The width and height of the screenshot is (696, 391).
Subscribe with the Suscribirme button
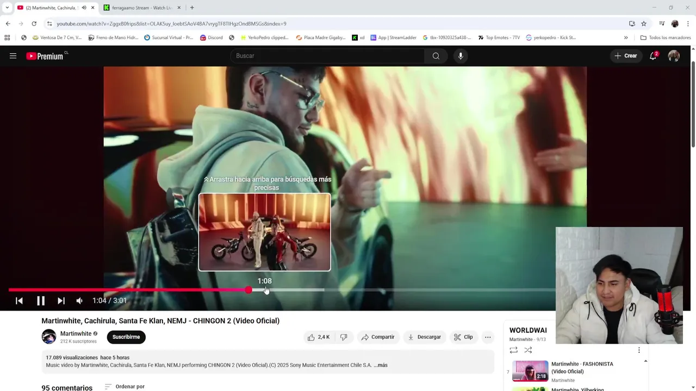pos(126,337)
